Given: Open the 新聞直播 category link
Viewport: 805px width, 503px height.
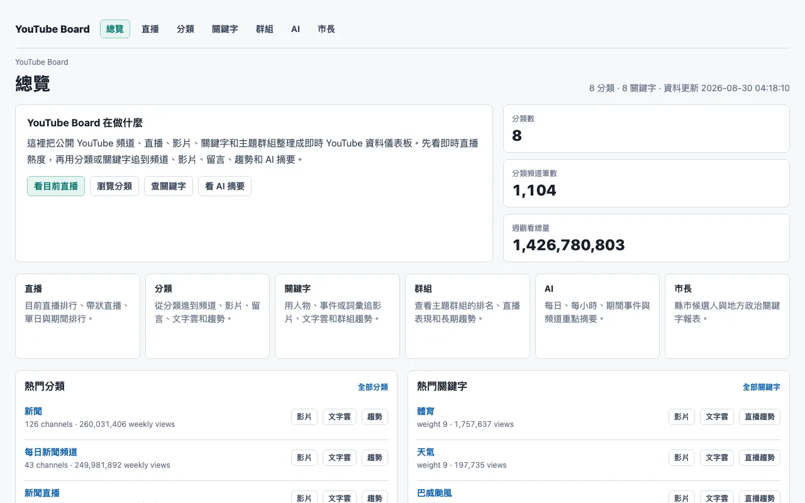Looking at the screenshot, I should coord(42,493).
